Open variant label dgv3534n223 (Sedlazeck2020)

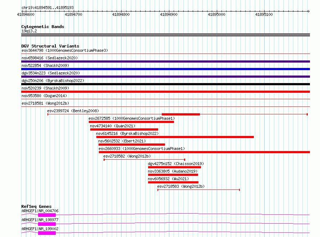(51, 73)
